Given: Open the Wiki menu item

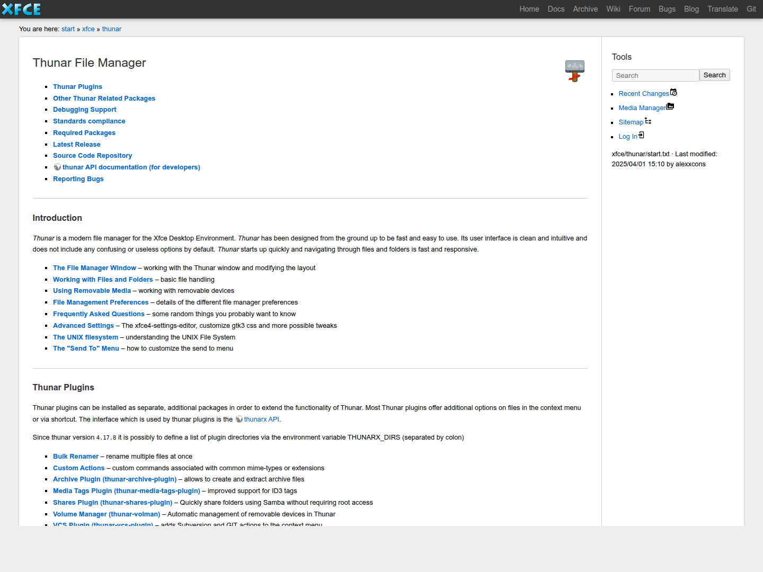Looking at the screenshot, I should (x=614, y=9).
